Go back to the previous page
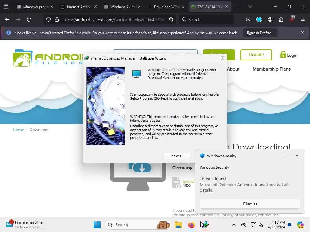This screenshot has height=232, width=310. pyautogui.click(x=7, y=20)
